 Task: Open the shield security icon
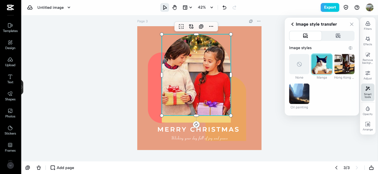coord(346,7)
